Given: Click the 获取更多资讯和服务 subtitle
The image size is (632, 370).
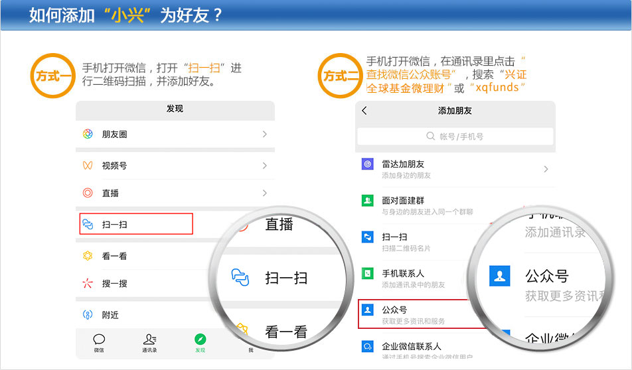Looking at the screenshot, I should point(414,322).
